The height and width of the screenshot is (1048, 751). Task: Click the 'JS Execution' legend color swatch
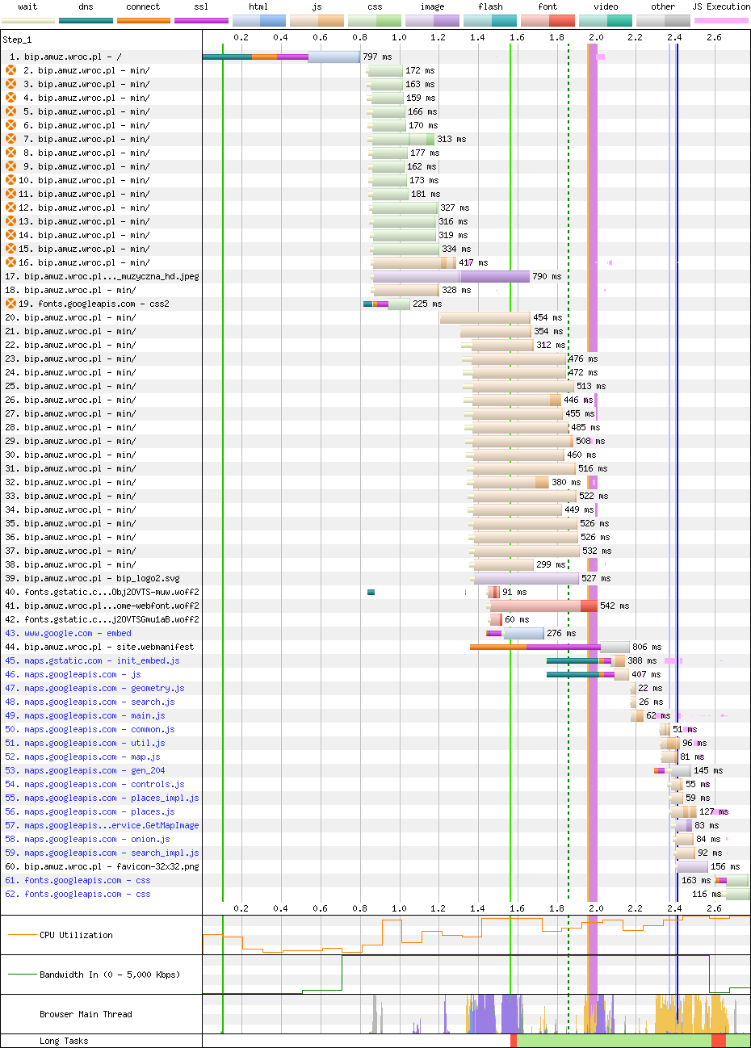pyautogui.click(x=721, y=19)
